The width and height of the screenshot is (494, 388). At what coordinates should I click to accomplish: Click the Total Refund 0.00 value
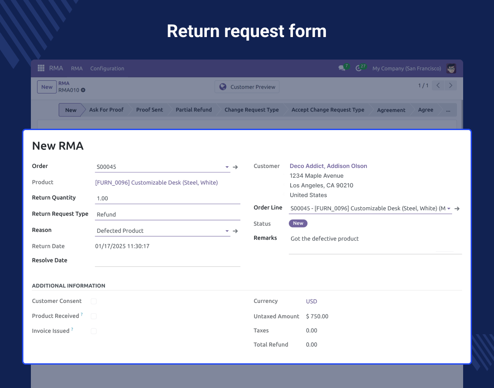pyautogui.click(x=311, y=344)
